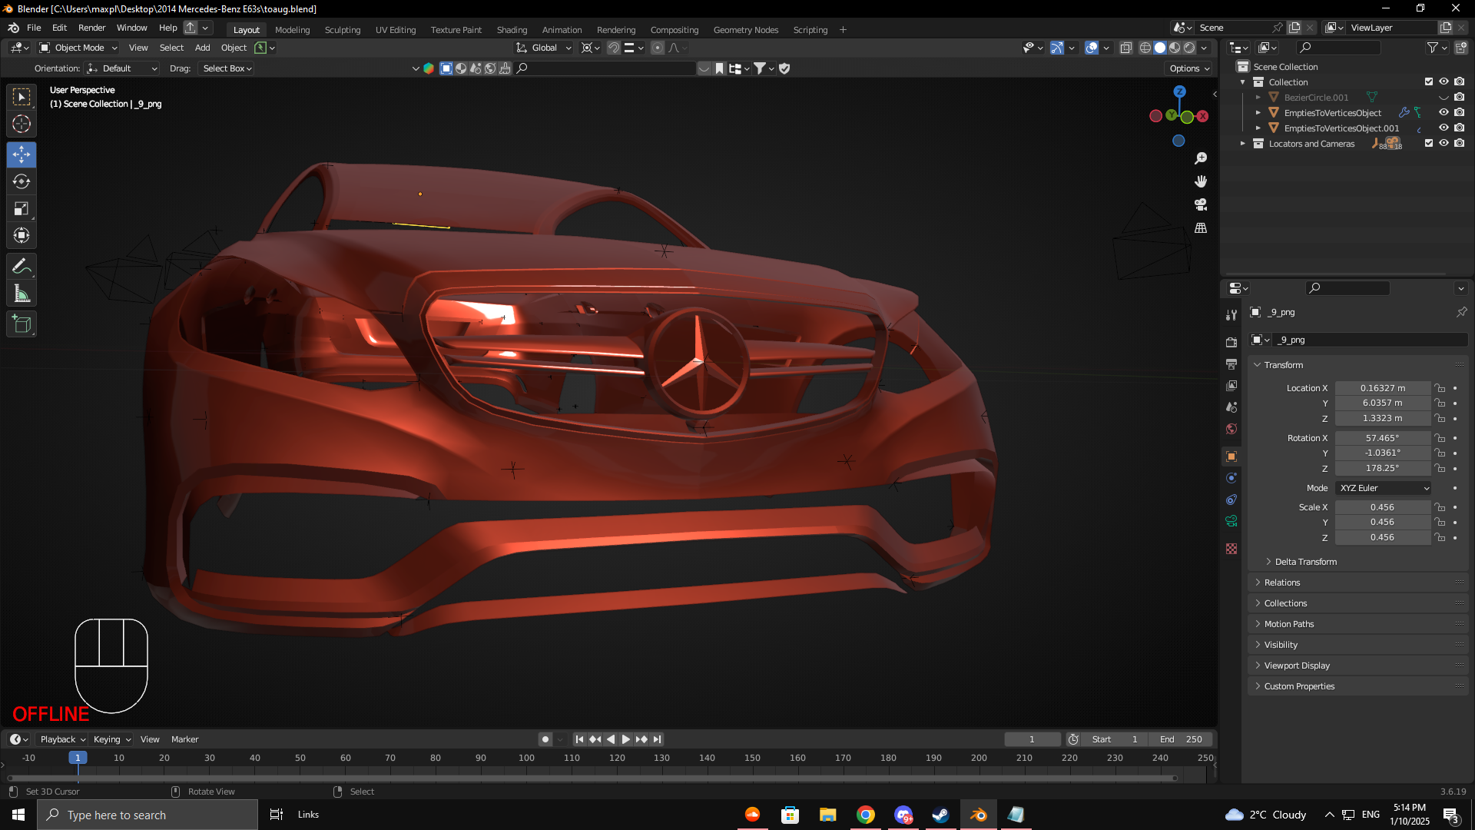The width and height of the screenshot is (1475, 830).
Task: Click the Location X value field
Action: pyautogui.click(x=1382, y=388)
